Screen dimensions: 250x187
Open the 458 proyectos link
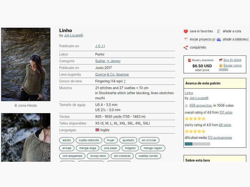click(200, 106)
